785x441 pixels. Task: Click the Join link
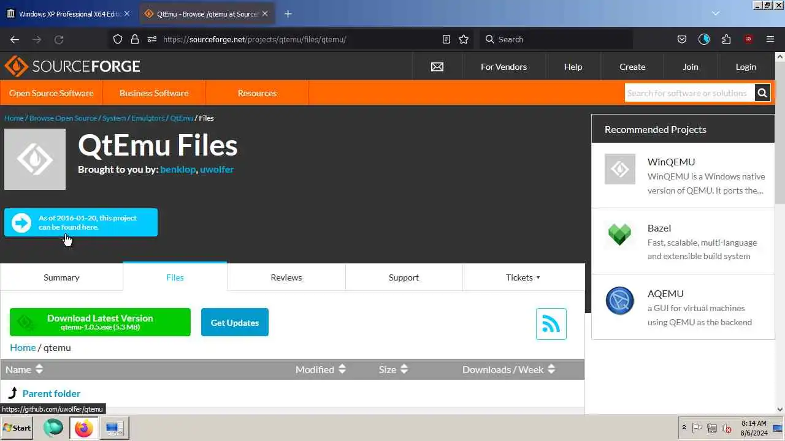coord(691,67)
